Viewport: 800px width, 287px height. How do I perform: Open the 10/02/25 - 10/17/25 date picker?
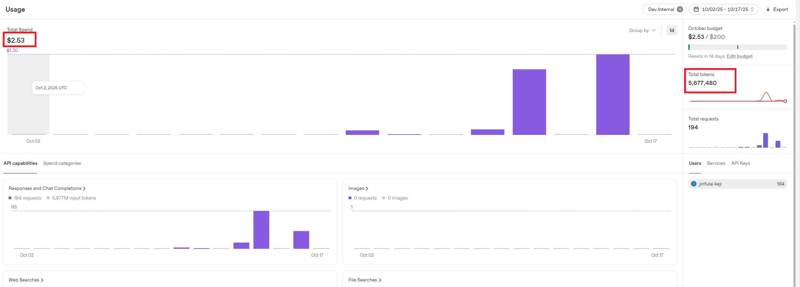(725, 9)
